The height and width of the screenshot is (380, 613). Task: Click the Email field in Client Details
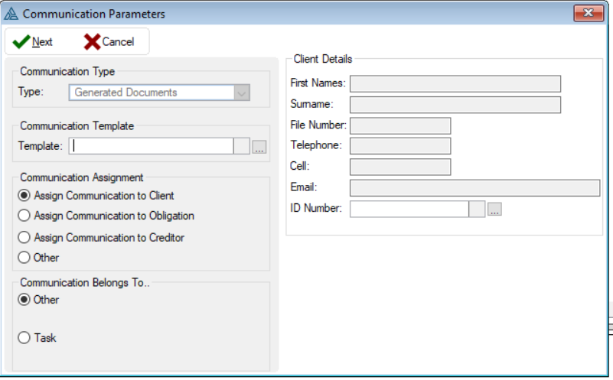pos(474,188)
